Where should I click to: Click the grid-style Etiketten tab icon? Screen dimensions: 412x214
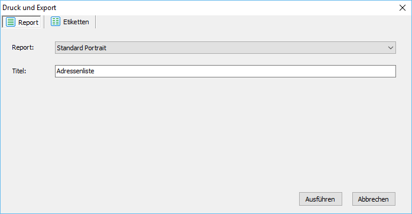56,21
